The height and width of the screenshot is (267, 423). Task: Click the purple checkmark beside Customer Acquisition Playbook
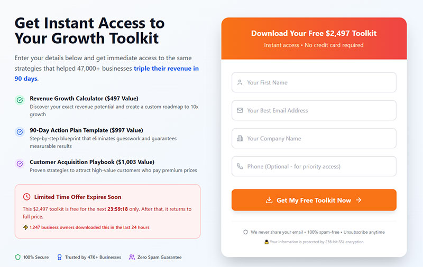coord(20,164)
